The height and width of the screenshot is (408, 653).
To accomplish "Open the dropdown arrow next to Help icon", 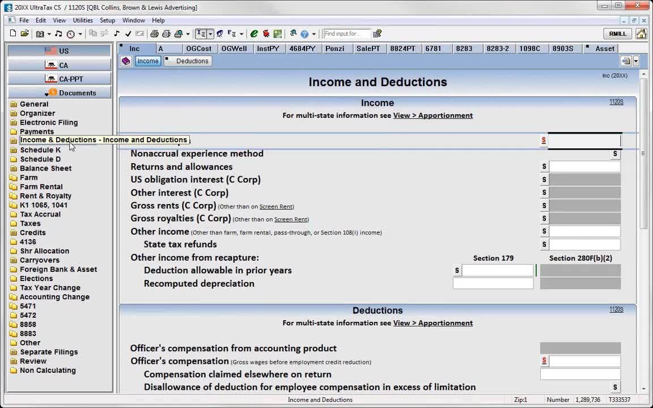I will click(314, 34).
